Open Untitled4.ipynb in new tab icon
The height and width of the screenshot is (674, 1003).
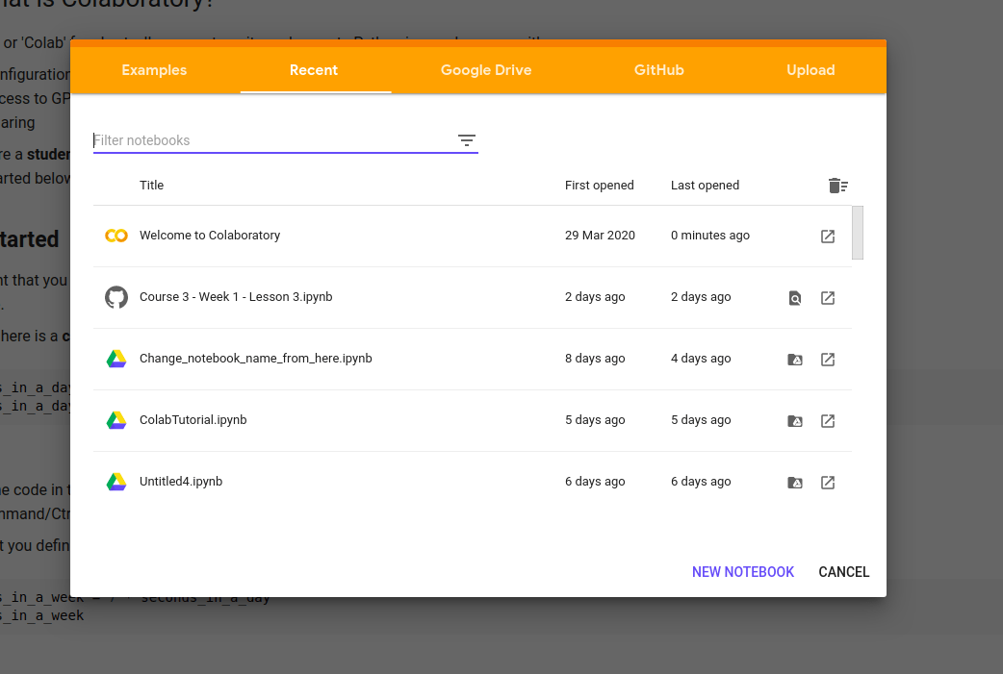point(827,483)
